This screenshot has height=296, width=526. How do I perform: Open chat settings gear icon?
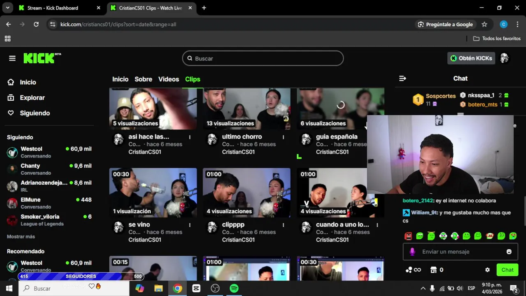487,270
